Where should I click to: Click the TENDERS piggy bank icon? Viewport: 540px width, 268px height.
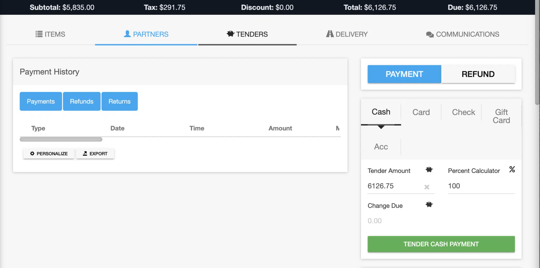click(230, 34)
